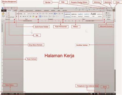Click the word count in status bar
This screenshot has width=122, height=95.
tap(12, 94)
